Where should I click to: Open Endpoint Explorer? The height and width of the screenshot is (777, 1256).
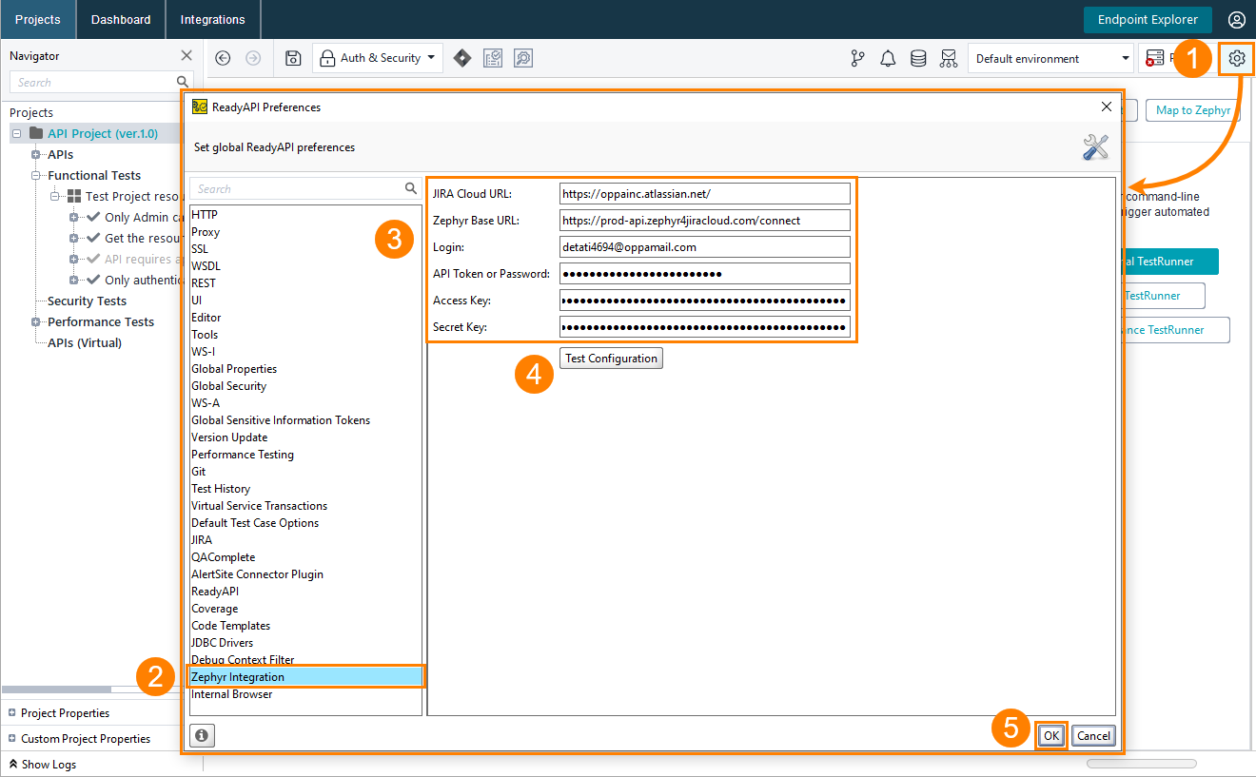click(x=1148, y=20)
